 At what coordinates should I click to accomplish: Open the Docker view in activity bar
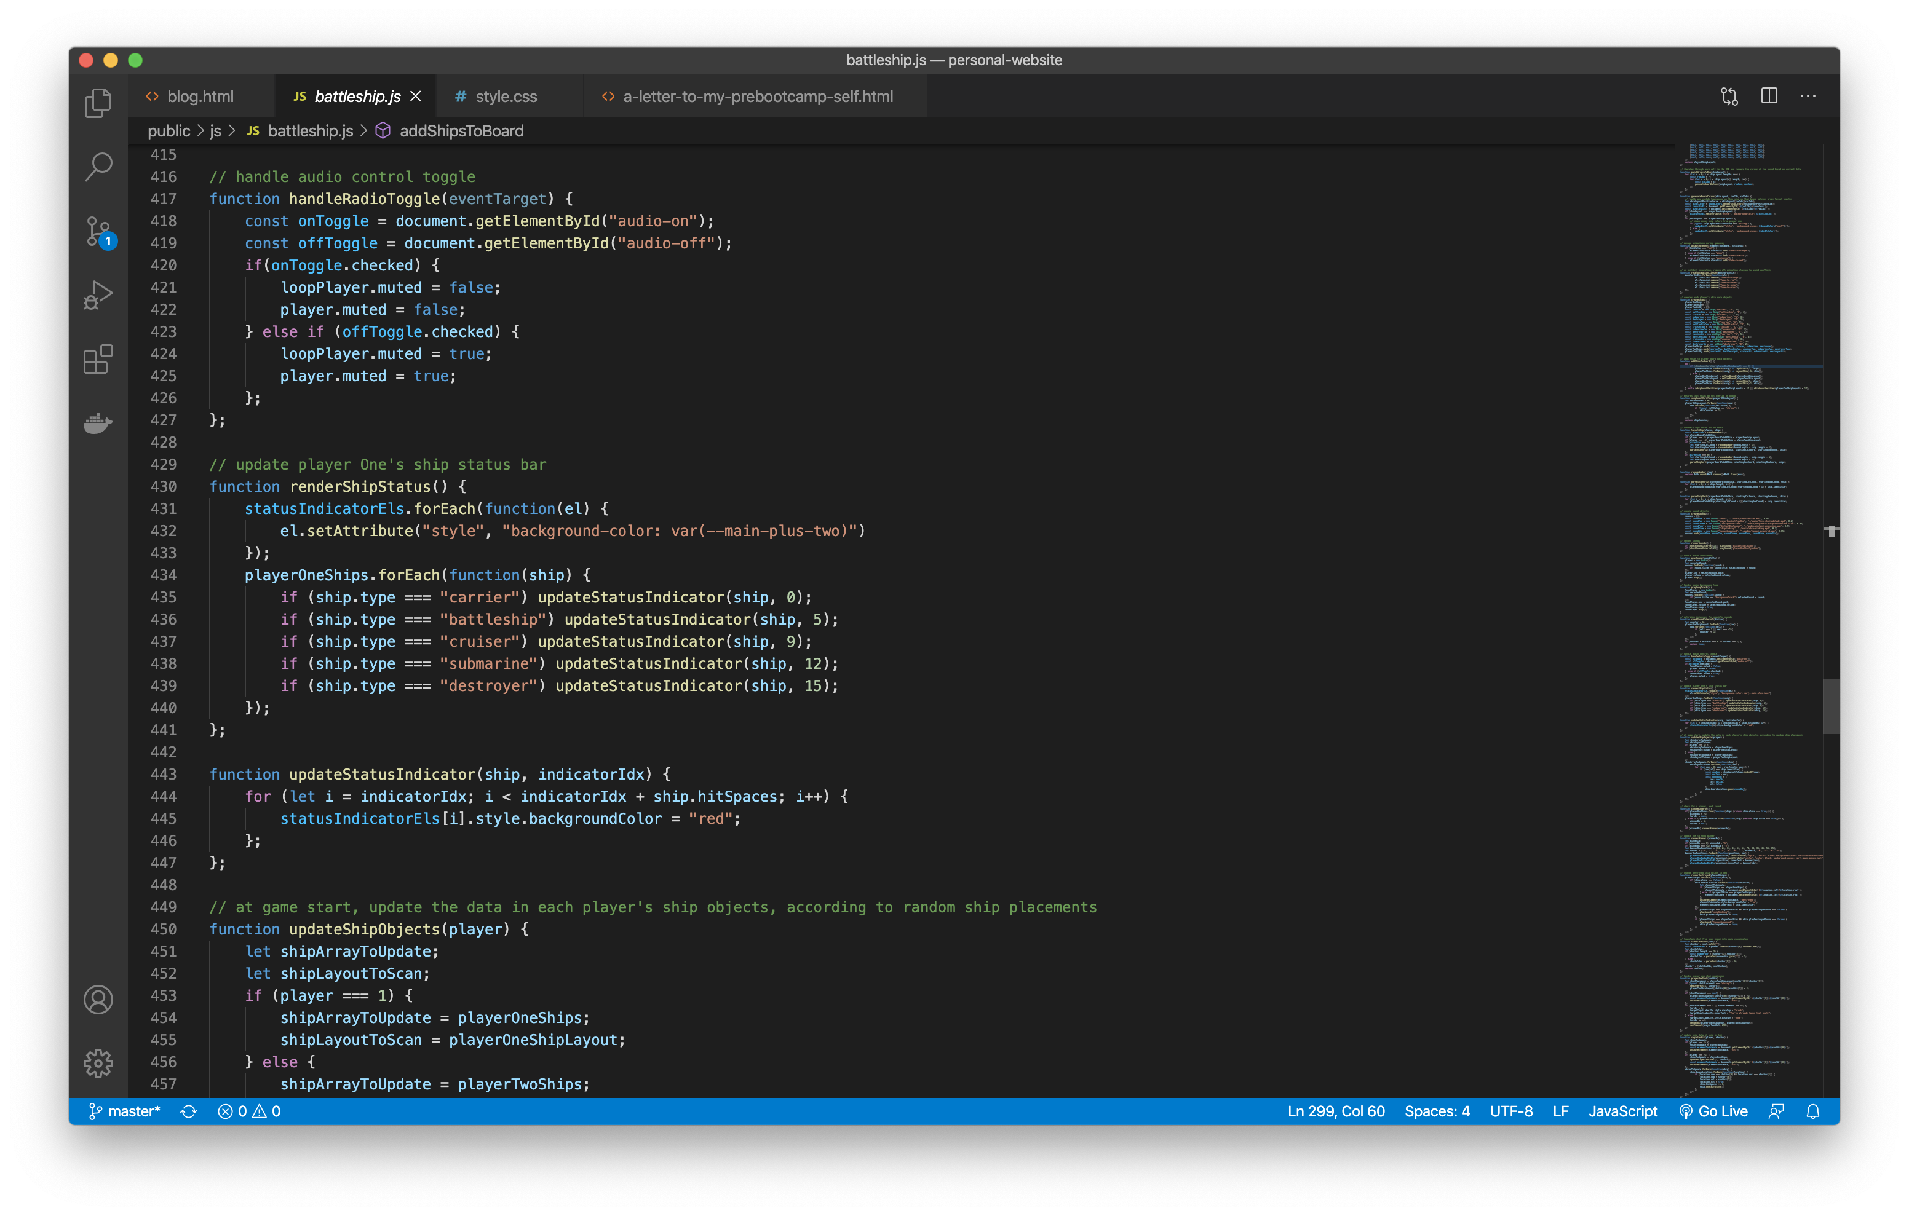point(98,424)
